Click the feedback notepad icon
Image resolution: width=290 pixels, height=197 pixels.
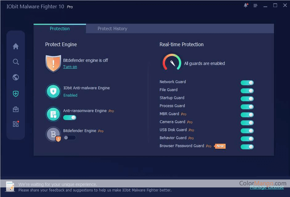[10, 187]
